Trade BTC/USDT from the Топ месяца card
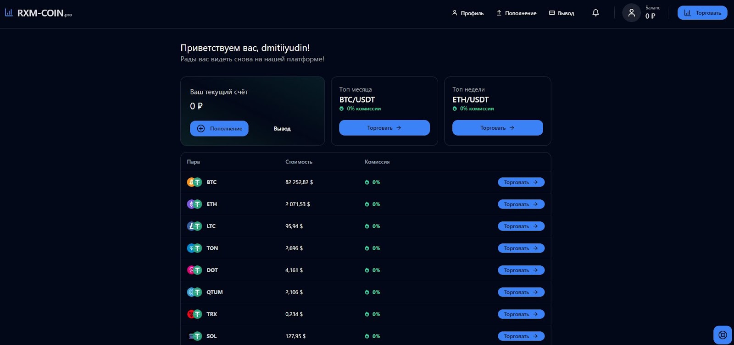734x345 pixels. point(384,128)
